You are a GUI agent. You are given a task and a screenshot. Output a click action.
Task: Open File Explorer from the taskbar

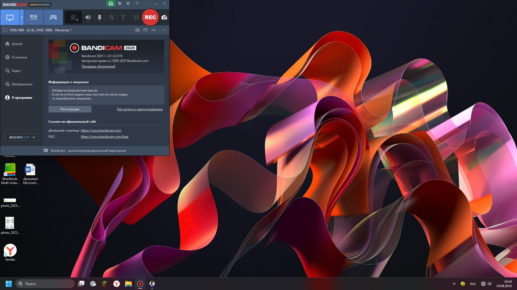(x=128, y=284)
